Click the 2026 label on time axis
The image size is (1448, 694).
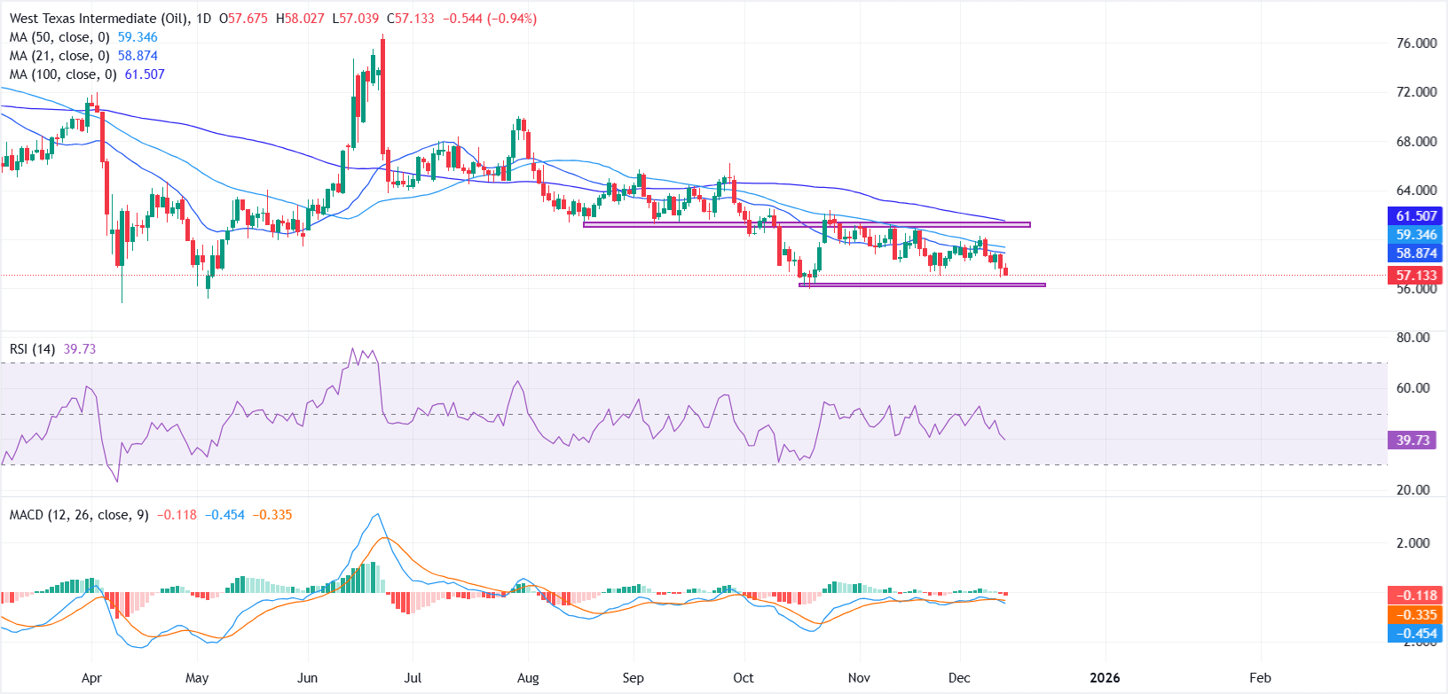1105,678
